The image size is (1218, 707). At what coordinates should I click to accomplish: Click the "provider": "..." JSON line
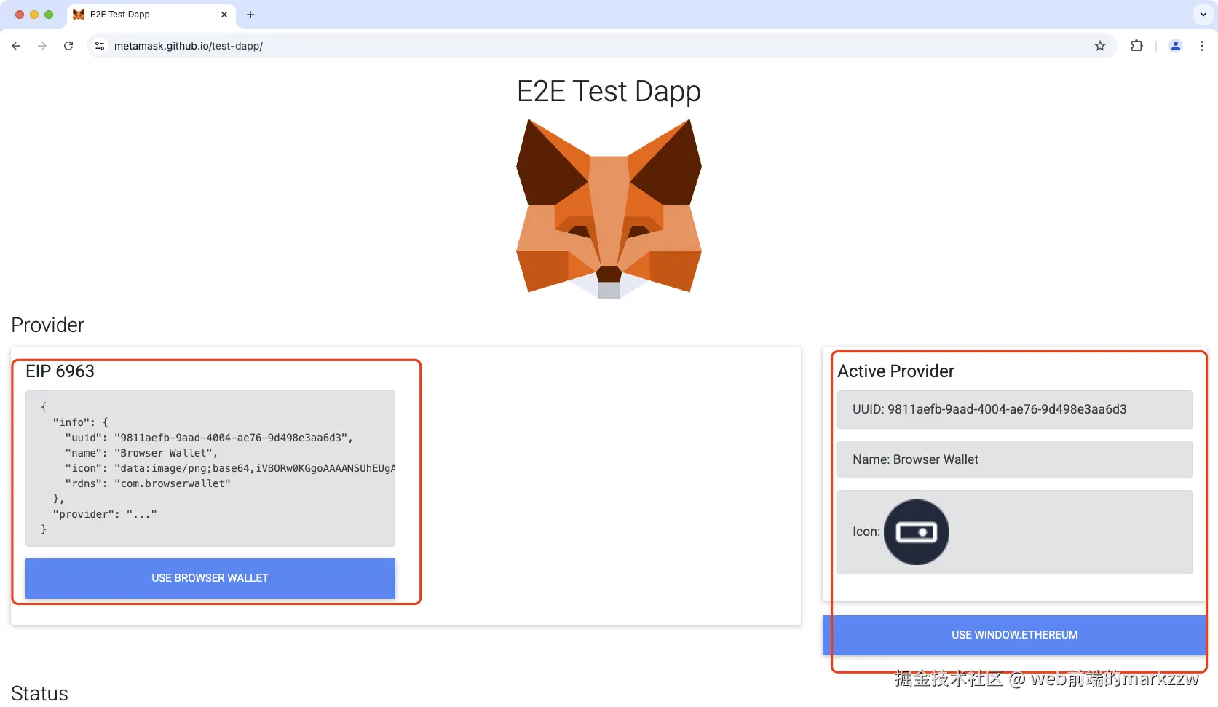pos(105,514)
